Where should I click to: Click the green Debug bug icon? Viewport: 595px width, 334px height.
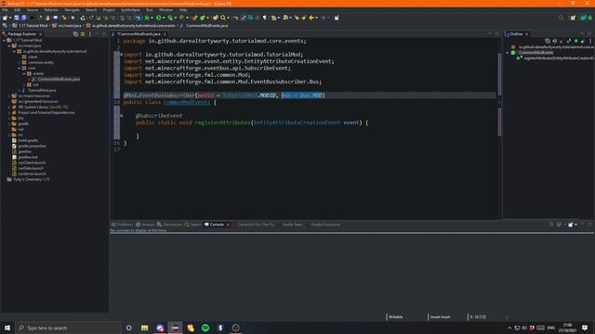click(x=147, y=18)
